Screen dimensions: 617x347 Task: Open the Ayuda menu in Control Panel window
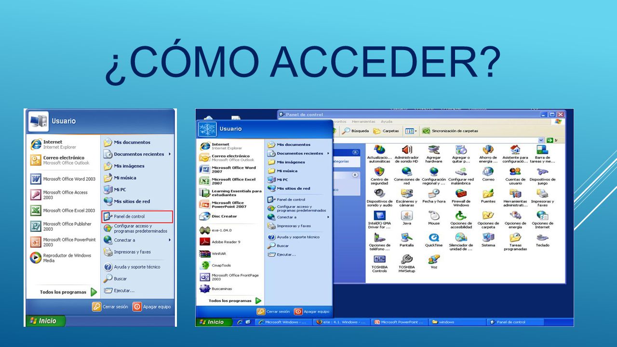(x=387, y=121)
